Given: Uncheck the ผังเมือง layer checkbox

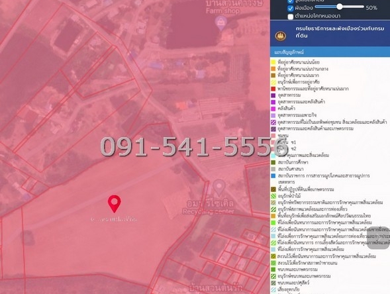Looking at the screenshot, I should (x=291, y=9).
